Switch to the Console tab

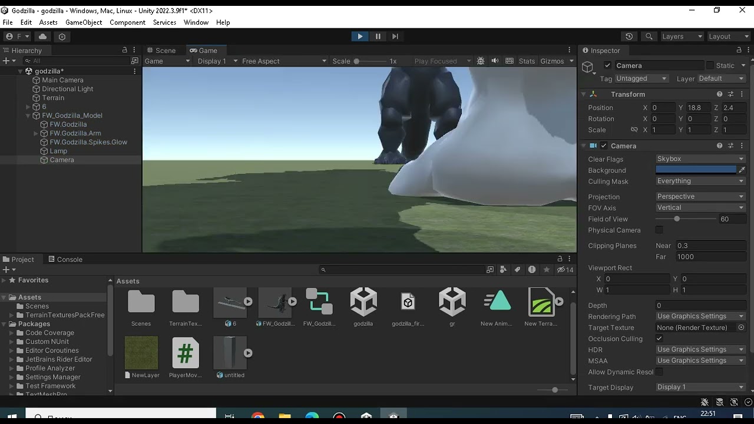pos(65,259)
